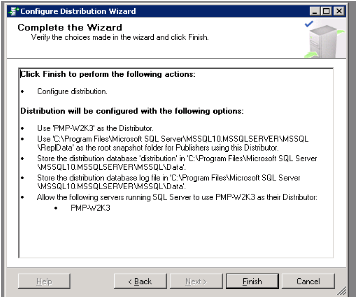Click the blue checkmark above the server graphic
357x299 pixels.
tap(309, 24)
